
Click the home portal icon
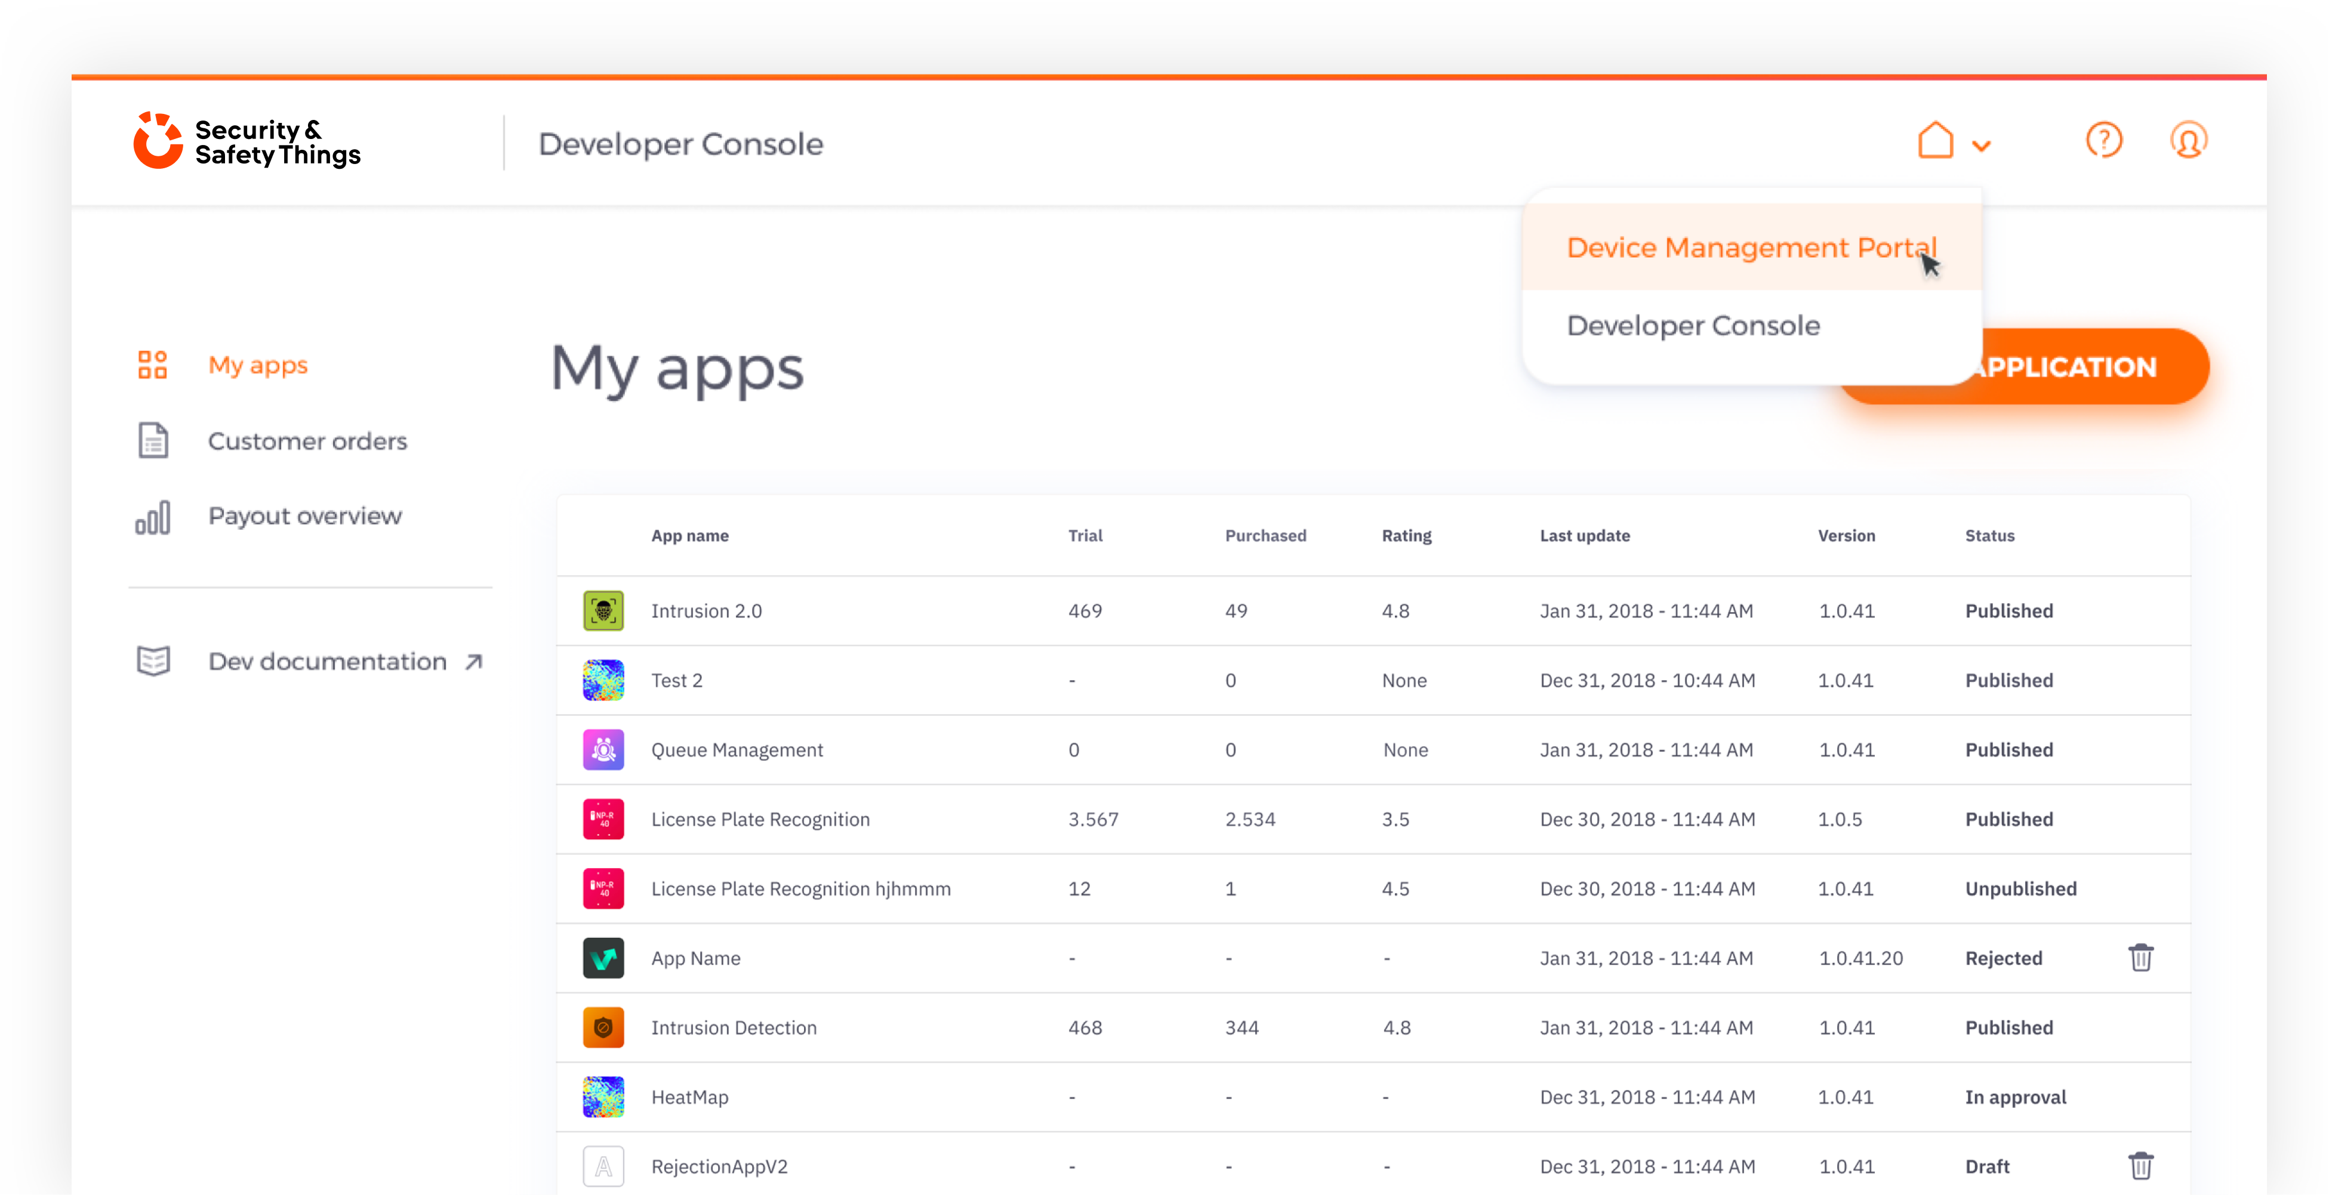click(x=1935, y=140)
